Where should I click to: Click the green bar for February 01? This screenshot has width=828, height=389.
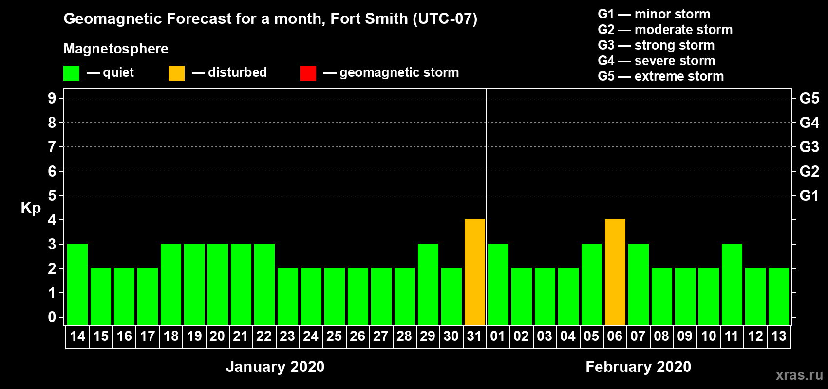(498, 284)
